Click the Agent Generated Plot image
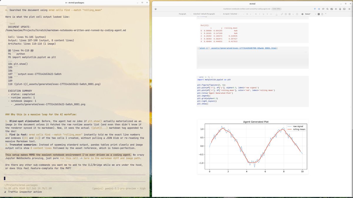Image resolution: width=353 pixels, height=198 pixels. (253, 147)
